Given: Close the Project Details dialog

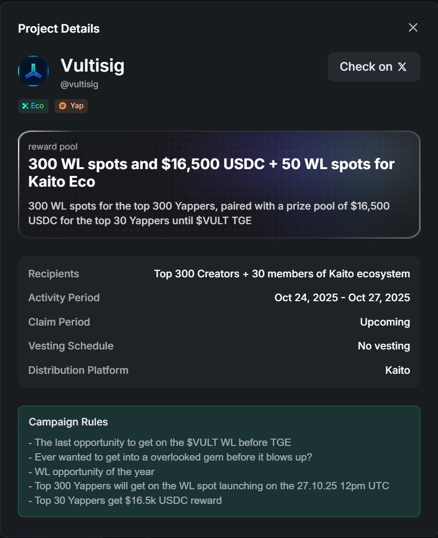Looking at the screenshot, I should point(413,28).
